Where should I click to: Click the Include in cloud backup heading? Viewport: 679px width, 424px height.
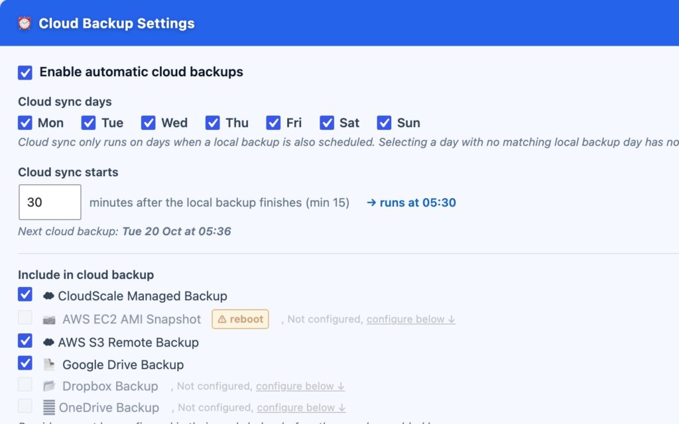pos(86,275)
